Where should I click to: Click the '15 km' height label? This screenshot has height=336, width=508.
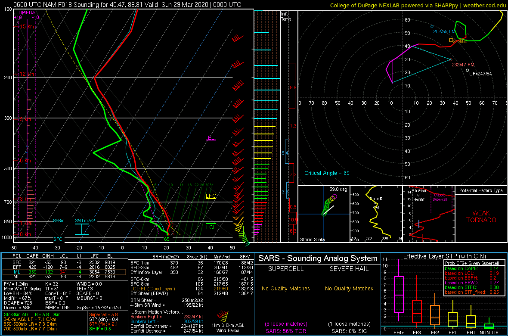click(x=26, y=26)
